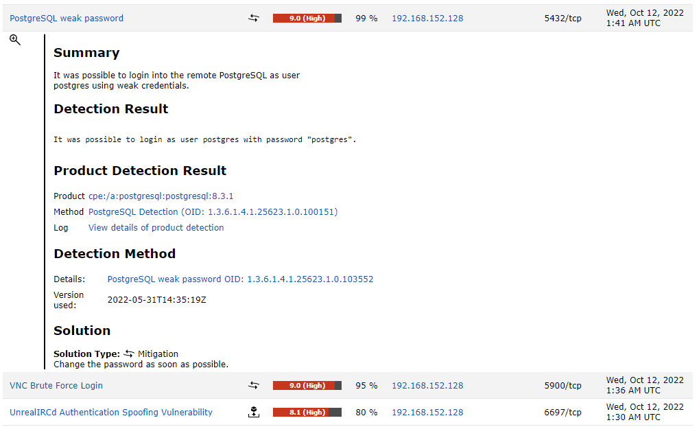Open cpe:/a:postgresql:postgresql:8.3.1 product link
Image resolution: width=699 pixels, height=427 pixels.
click(161, 196)
